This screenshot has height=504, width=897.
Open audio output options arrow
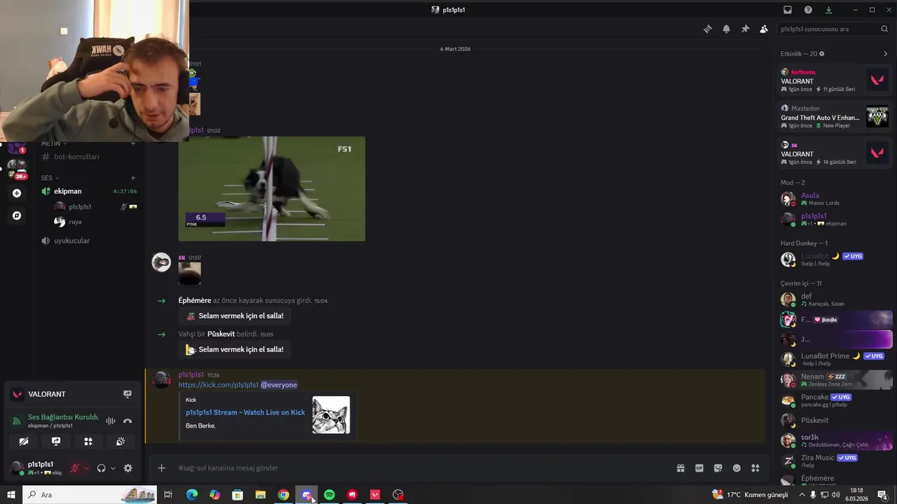[x=113, y=468]
